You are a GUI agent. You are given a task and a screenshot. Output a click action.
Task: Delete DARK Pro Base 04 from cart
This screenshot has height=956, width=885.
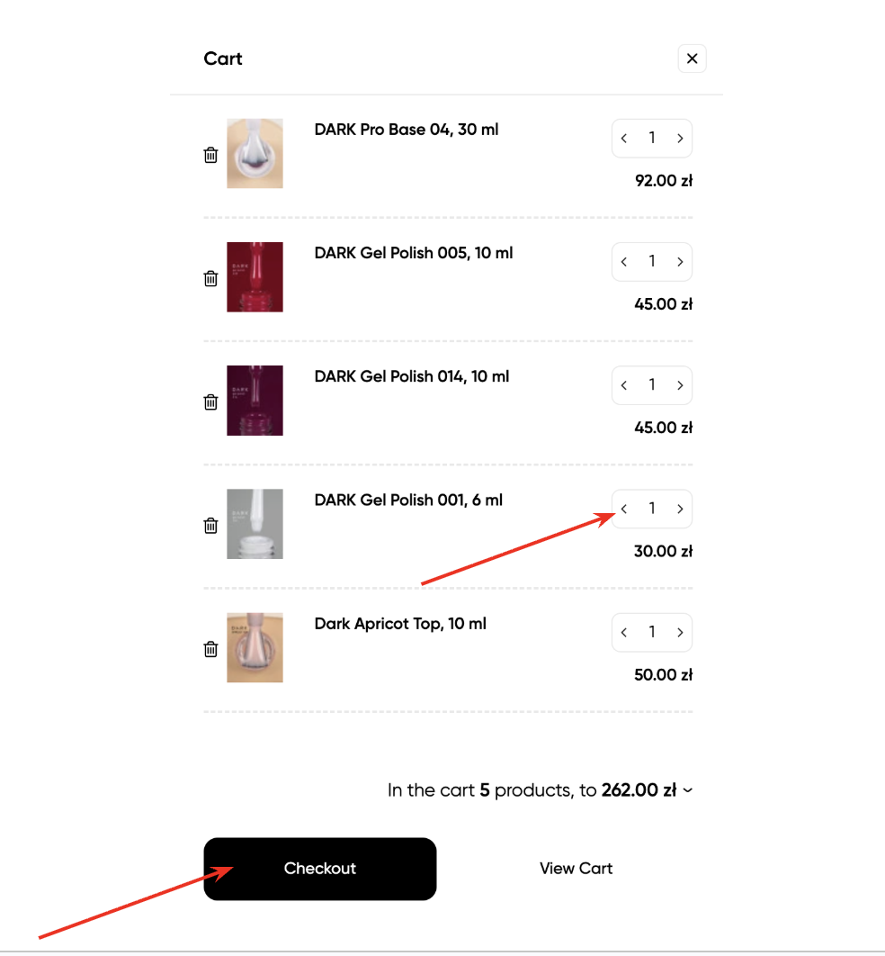(x=210, y=155)
